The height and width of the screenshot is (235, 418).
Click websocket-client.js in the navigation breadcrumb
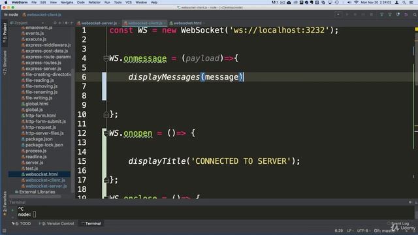[x=42, y=14]
